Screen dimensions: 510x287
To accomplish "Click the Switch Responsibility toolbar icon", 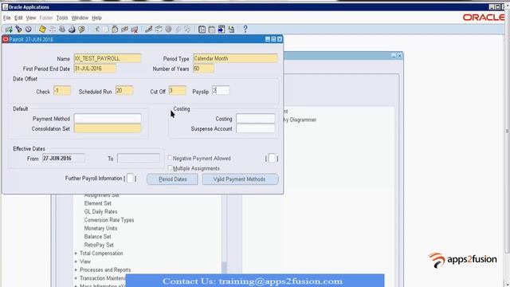I will point(62,29).
